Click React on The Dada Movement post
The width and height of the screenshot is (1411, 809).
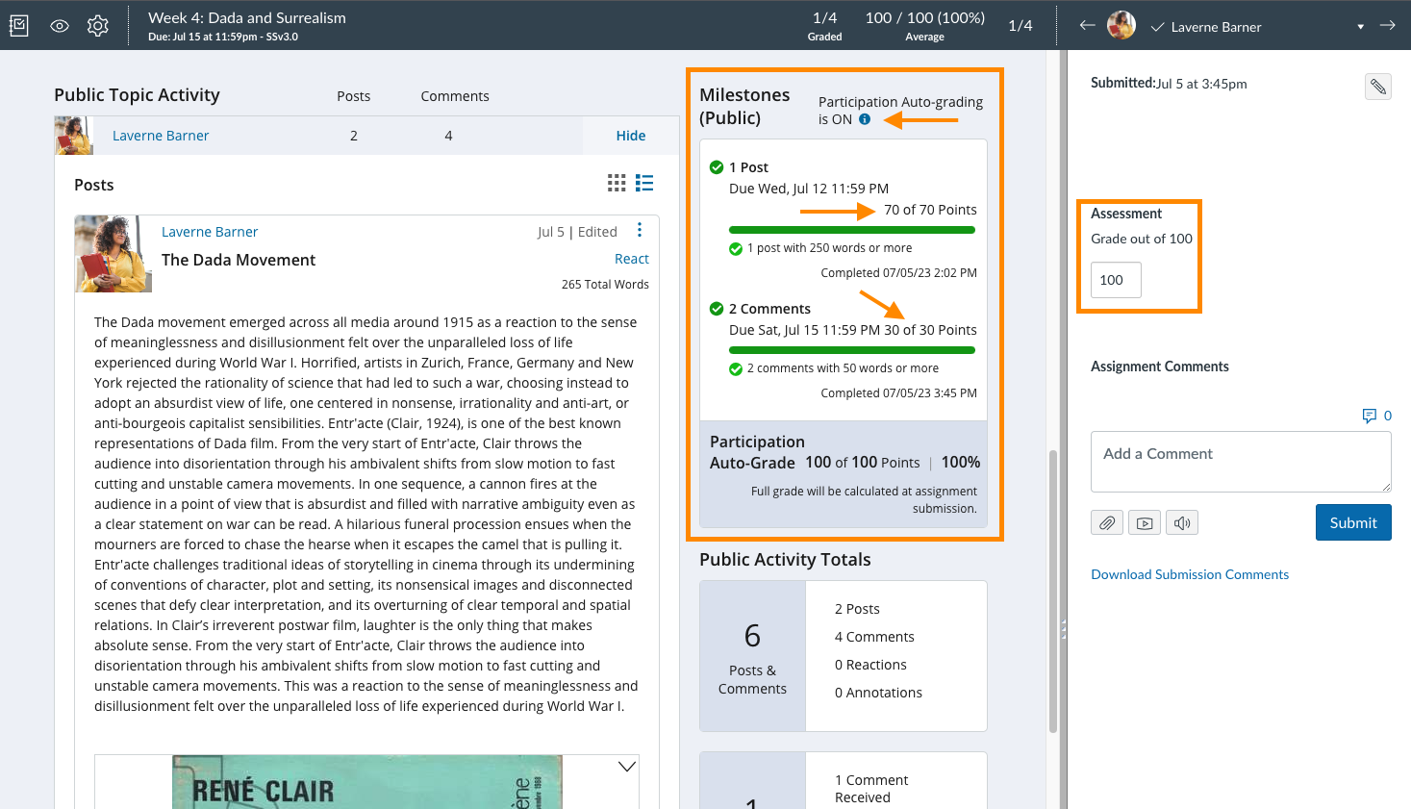coord(631,259)
